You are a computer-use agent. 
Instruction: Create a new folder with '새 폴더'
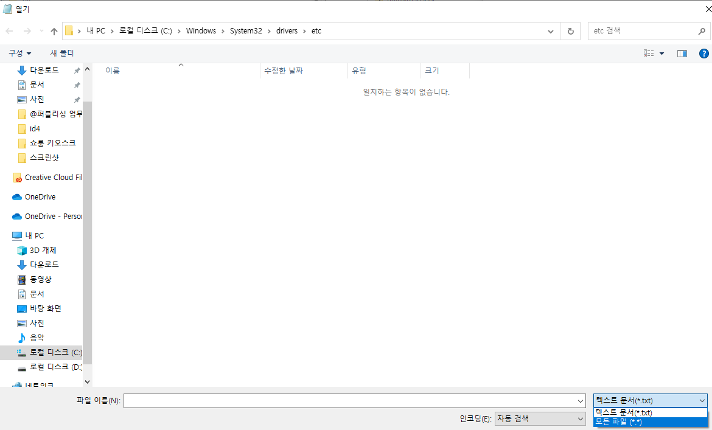pos(61,53)
